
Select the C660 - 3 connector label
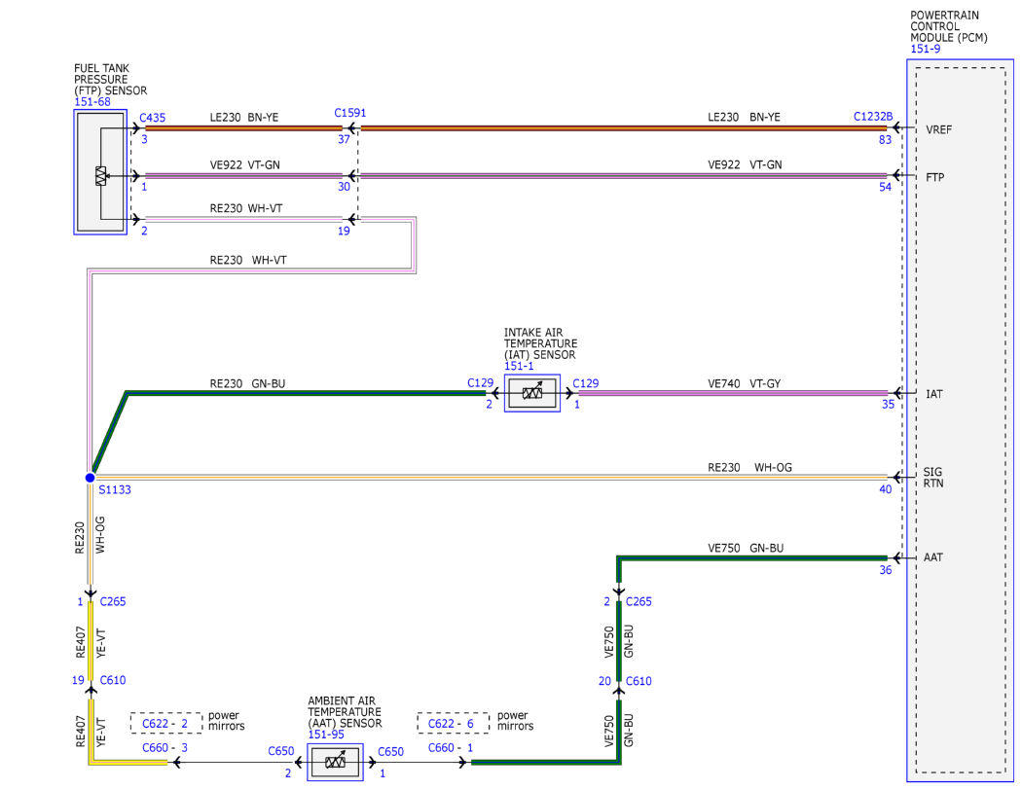click(x=164, y=748)
